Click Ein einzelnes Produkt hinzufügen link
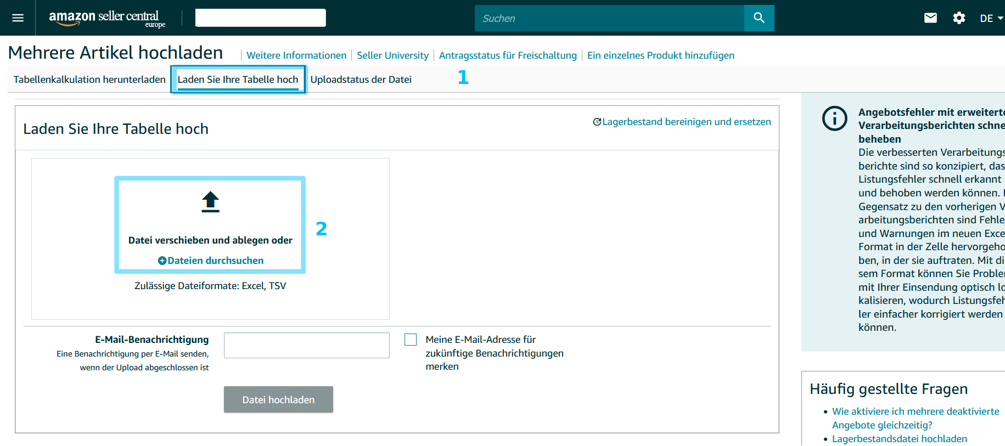This screenshot has width=1005, height=446. [660, 55]
